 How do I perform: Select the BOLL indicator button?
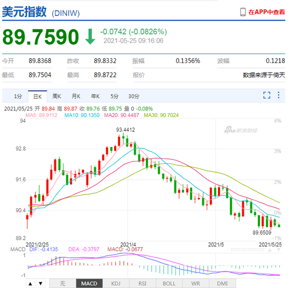169,284
